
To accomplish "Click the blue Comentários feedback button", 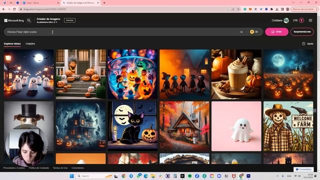I will tap(303, 169).
